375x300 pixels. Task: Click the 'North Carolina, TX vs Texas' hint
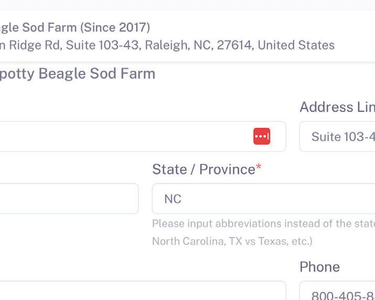tap(232, 242)
